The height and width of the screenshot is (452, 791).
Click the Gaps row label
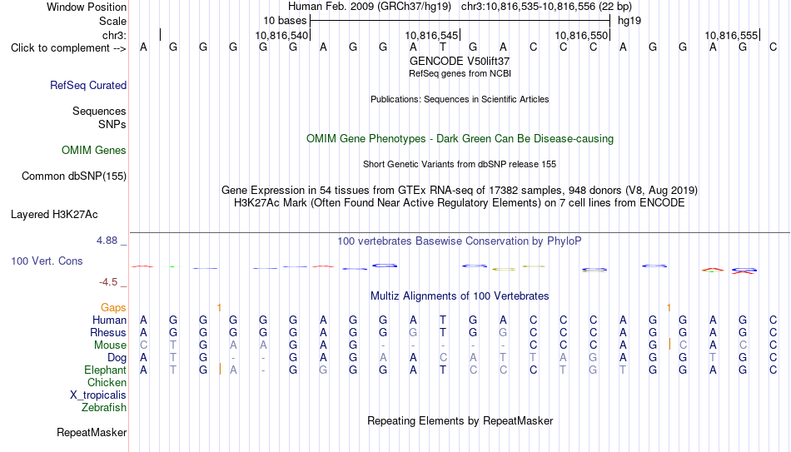coord(113,308)
